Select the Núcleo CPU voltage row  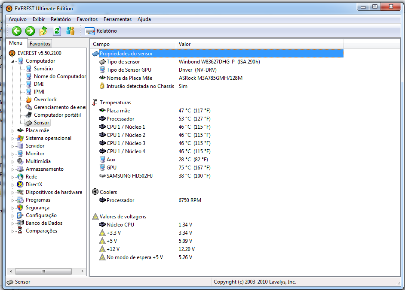[218, 225]
